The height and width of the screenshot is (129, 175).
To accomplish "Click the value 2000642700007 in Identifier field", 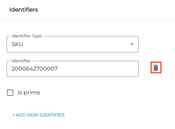I will pyautogui.click(x=34, y=69).
